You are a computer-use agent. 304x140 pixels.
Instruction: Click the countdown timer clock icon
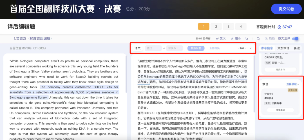click(x=279, y=27)
